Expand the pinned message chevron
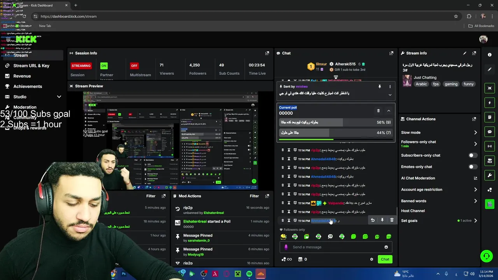 tap(390, 95)
